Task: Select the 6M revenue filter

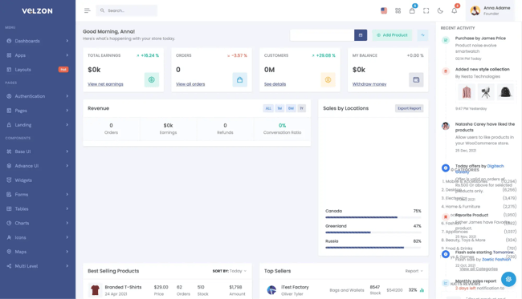Action: (x=291, y=108)
